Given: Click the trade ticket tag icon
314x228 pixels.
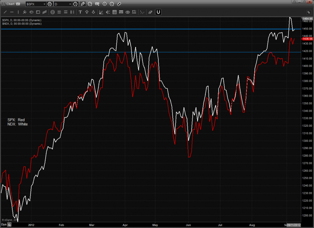Looking at the screenshot, I should click(x=119, y=4).
